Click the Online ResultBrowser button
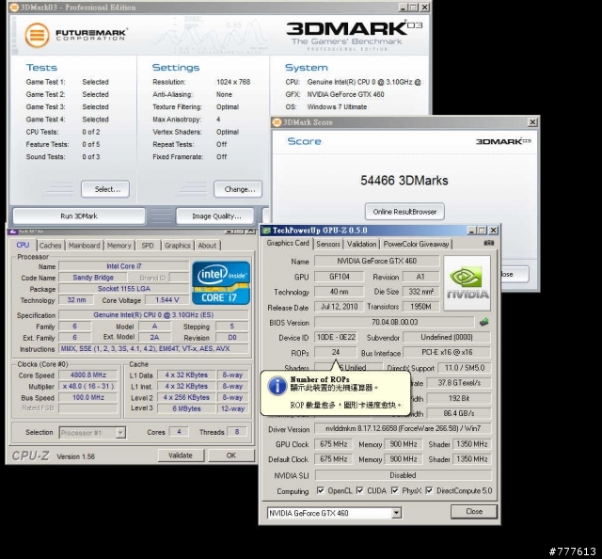Viewport: 602px width, 559px height. point(404,212)
